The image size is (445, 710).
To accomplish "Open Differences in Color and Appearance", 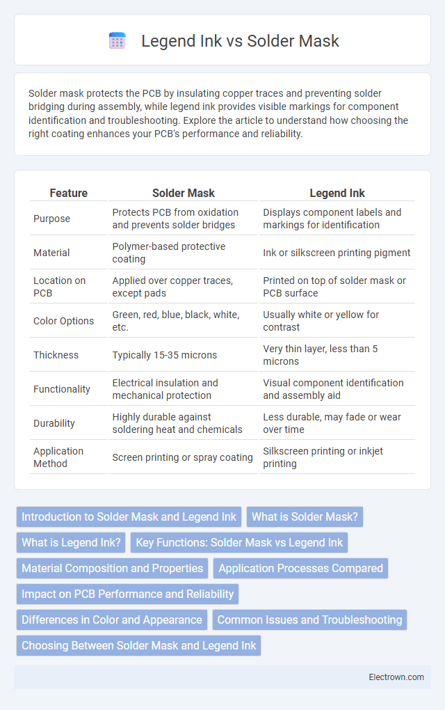I will pos(112,620).
